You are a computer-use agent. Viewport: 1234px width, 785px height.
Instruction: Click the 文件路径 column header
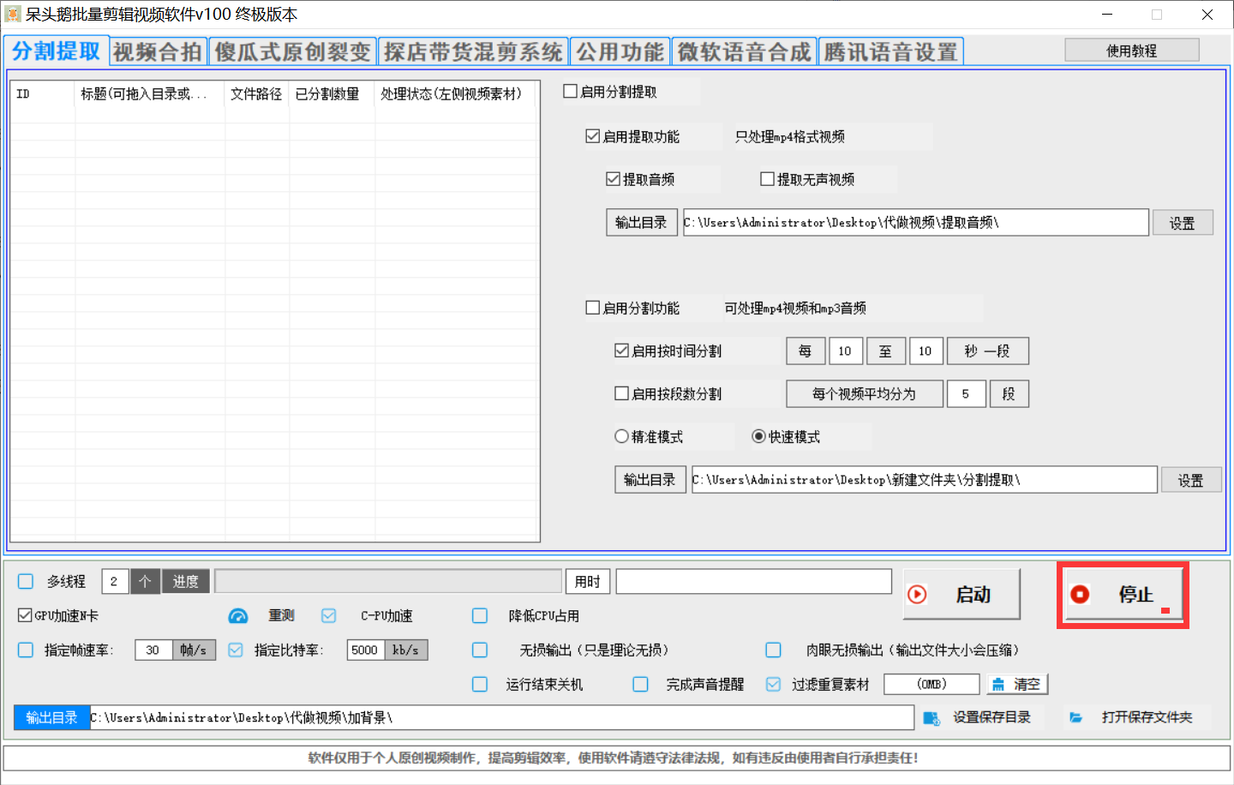256,93
